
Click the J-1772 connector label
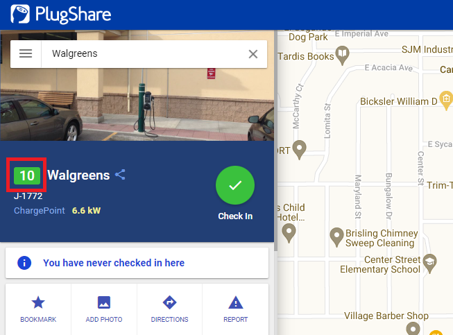tap(28, 196)
